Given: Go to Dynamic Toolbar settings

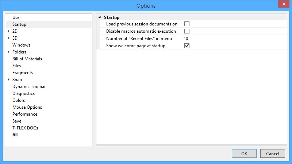Looking at the screenshot, I should click(29, 87).
